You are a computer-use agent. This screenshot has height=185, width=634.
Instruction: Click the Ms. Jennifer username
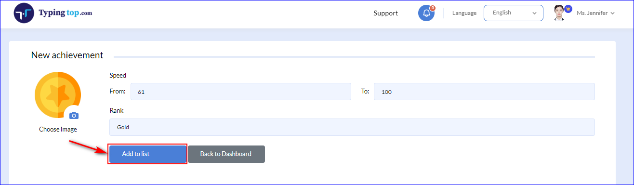pyautogui.click(x=592, y=13)
